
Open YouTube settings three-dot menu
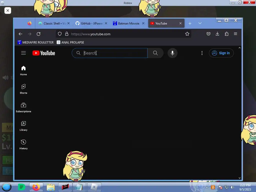(202, 53)
